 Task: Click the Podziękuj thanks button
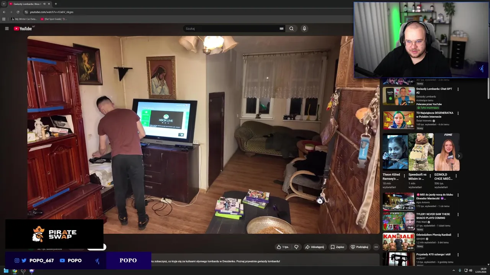point(359,247)
